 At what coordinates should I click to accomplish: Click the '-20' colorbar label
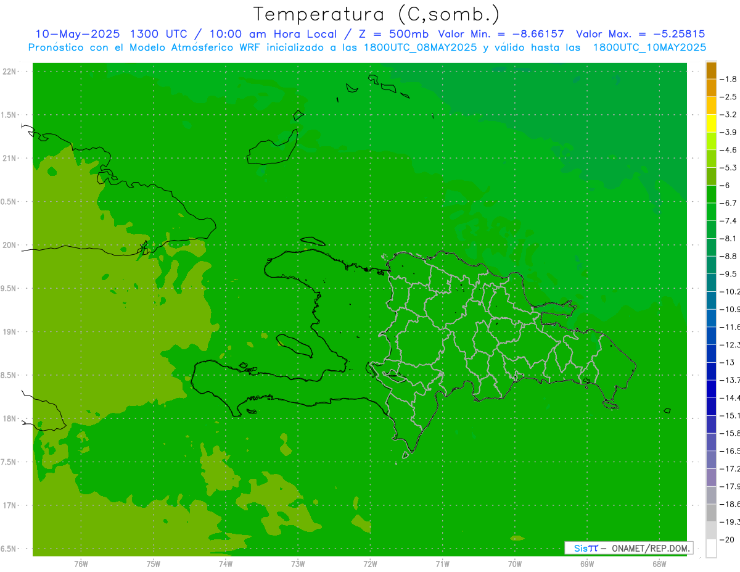click(727, 539)
